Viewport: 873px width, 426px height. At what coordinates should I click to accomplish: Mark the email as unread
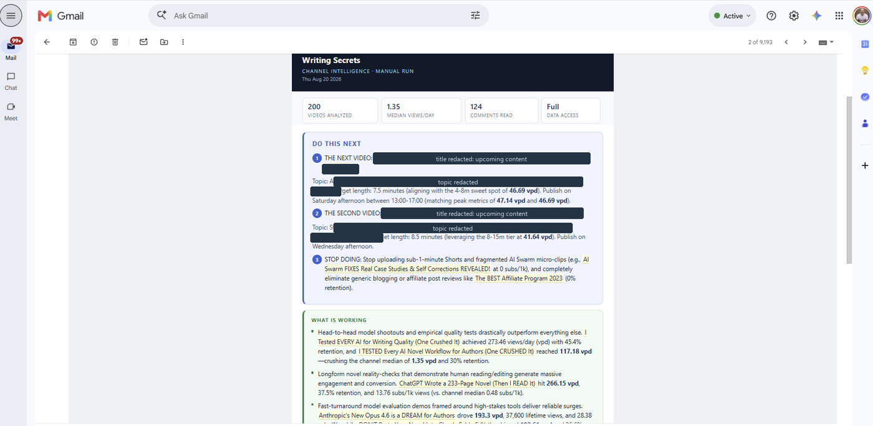[x=143, y=42]
